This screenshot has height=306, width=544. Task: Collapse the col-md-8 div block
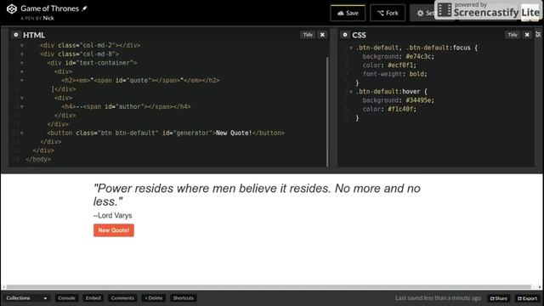22,54
